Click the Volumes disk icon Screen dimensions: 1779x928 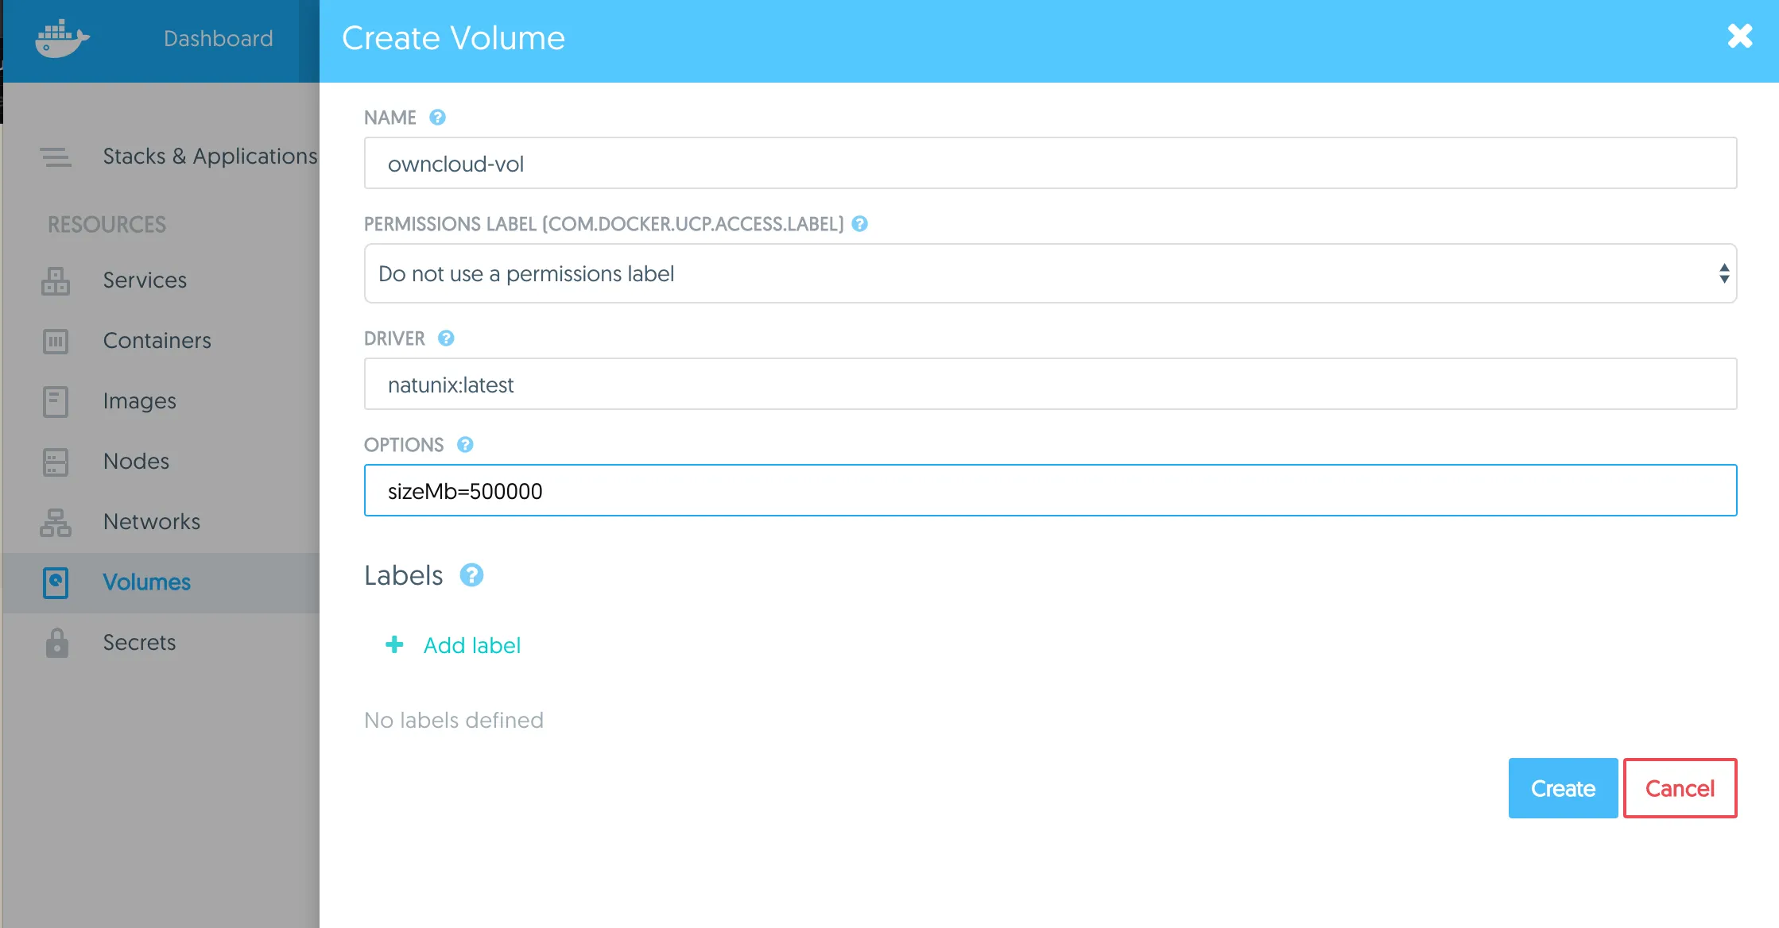click(56, 582)
